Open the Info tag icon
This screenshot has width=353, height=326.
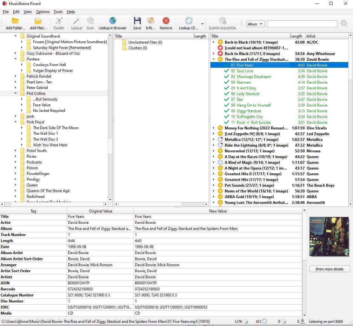[x=150, y=21]
